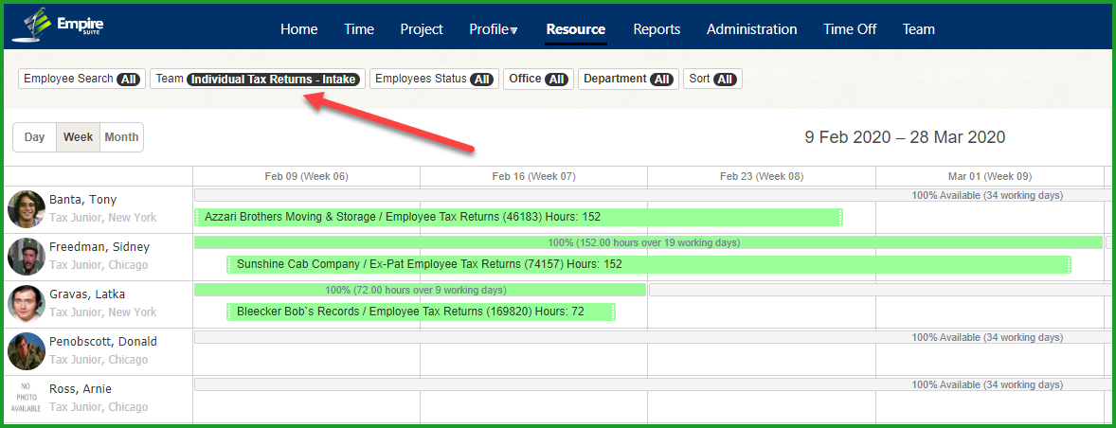Open Team filter showing Individual Tax Returns - Intake
Image resolution: width=1116 pixels, height=428 pixels.
point(258,79)
